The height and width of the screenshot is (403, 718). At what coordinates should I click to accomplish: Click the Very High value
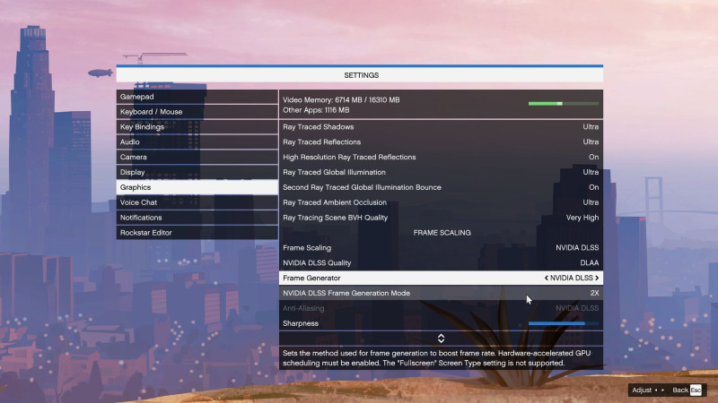(x=582, y=218)
